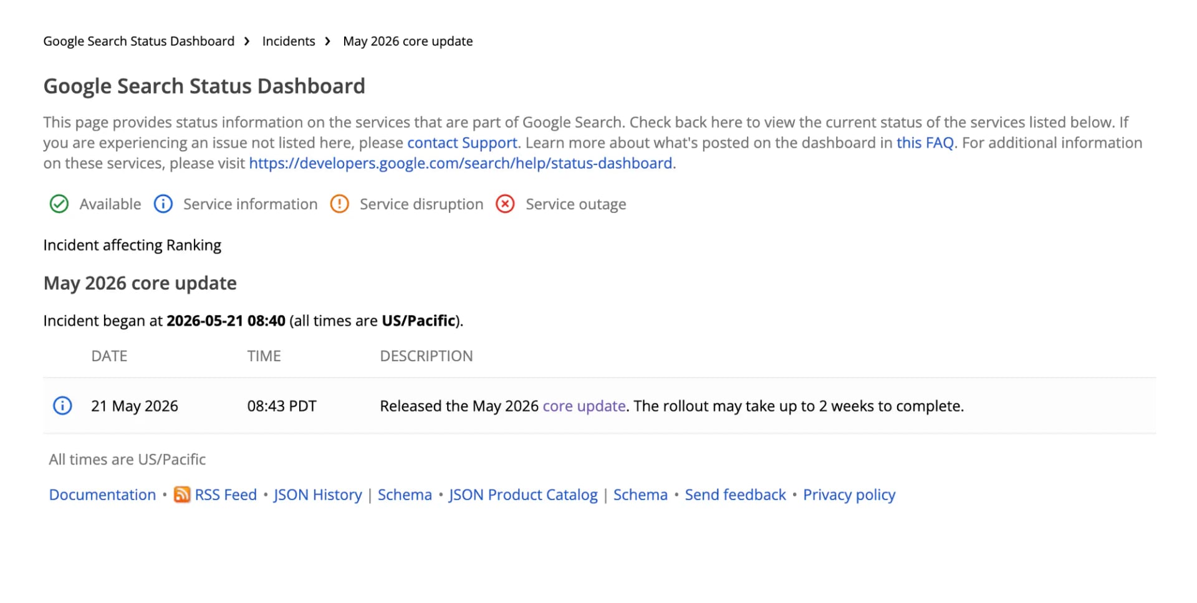This screenshot has height=603, width=1197.
Task: Click the May 2026 core update heading
Action: (x=140, y=283)
